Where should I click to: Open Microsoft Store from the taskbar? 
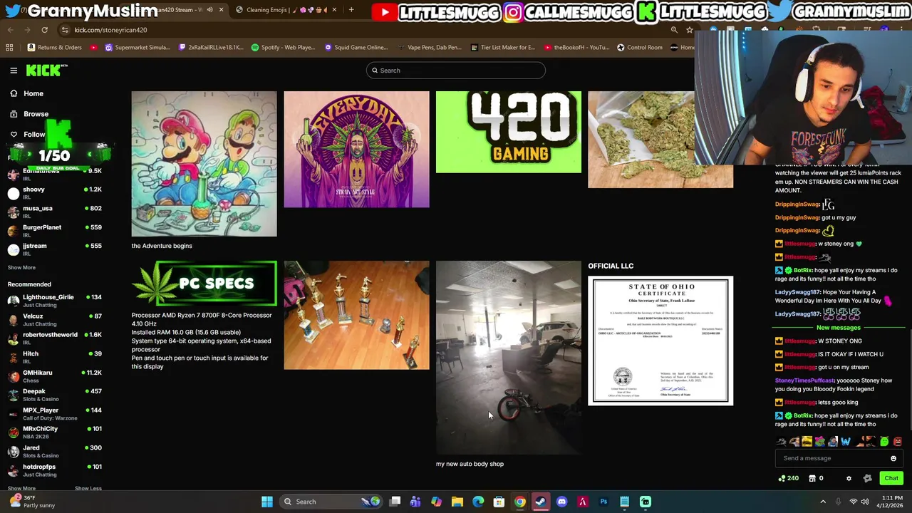pyautogui.click(x=499, y=502)
